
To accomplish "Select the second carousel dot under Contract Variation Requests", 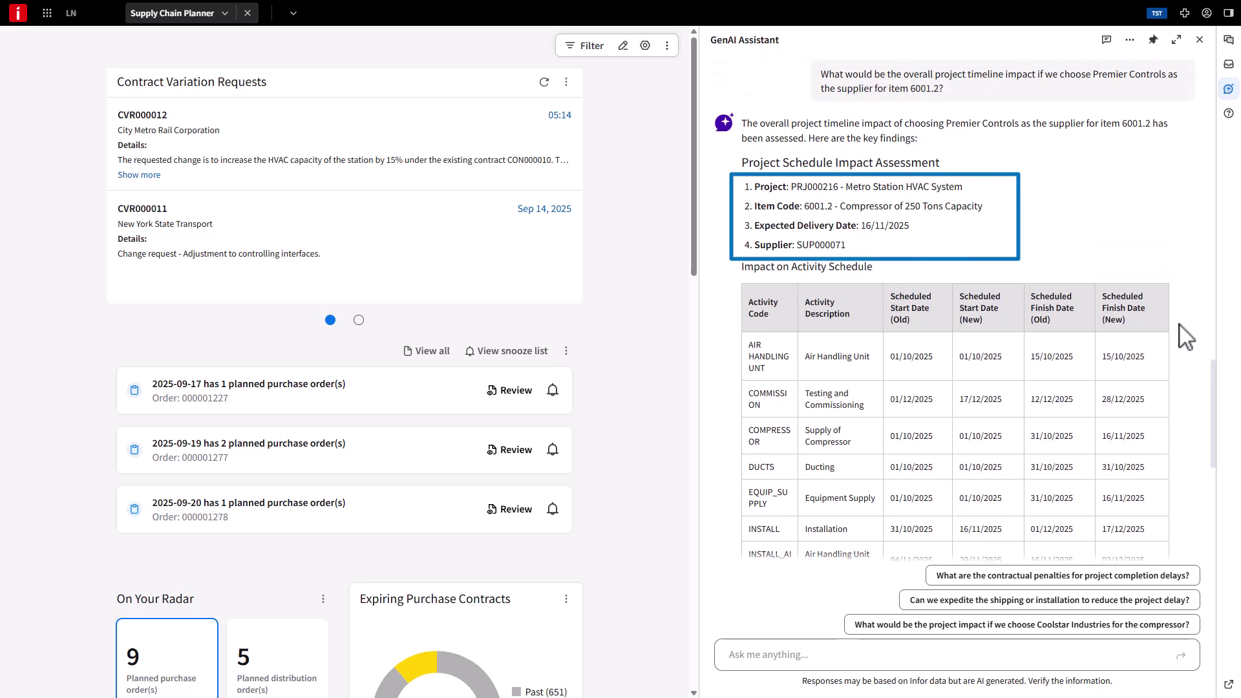I will [359, 319].
